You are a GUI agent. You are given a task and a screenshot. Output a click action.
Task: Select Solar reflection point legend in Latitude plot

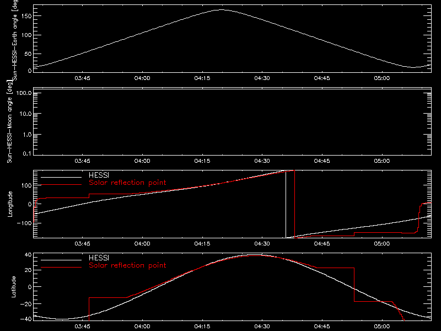pos(127,265)
